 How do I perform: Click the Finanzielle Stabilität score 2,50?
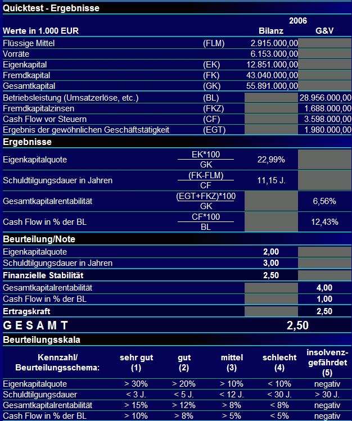point(271,275)
